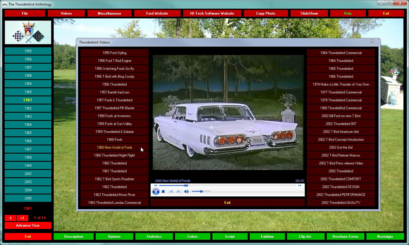Select model year 2002
The width and height of the screenshot is (409, 245).
(28, 174)
